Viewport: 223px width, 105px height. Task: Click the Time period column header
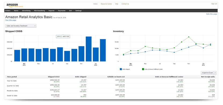point(12,77)
